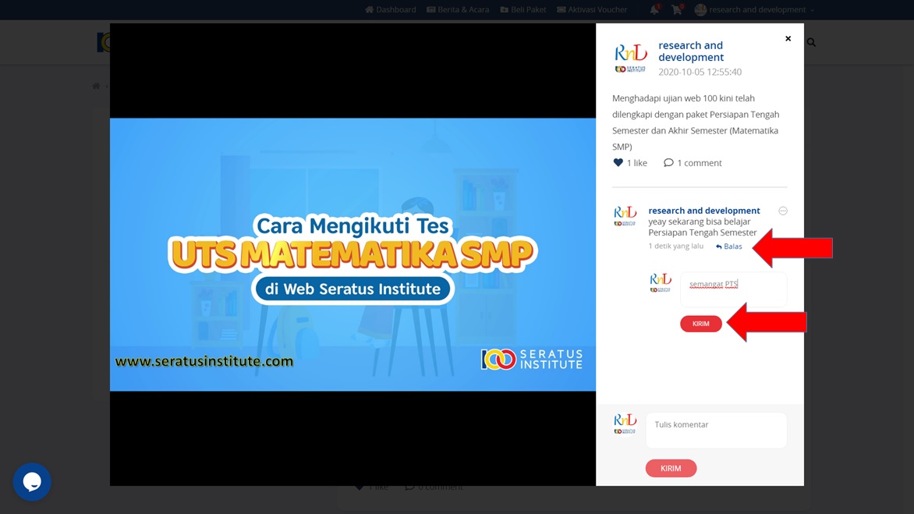Open Dashboard in the top navigation
Viewport: 914px width, 514px height.
click(x=391, y=9)
